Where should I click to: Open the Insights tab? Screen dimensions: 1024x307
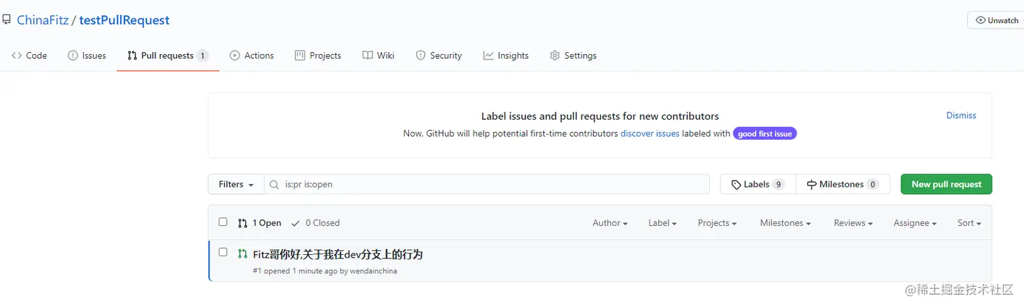(x=506, y=55)
